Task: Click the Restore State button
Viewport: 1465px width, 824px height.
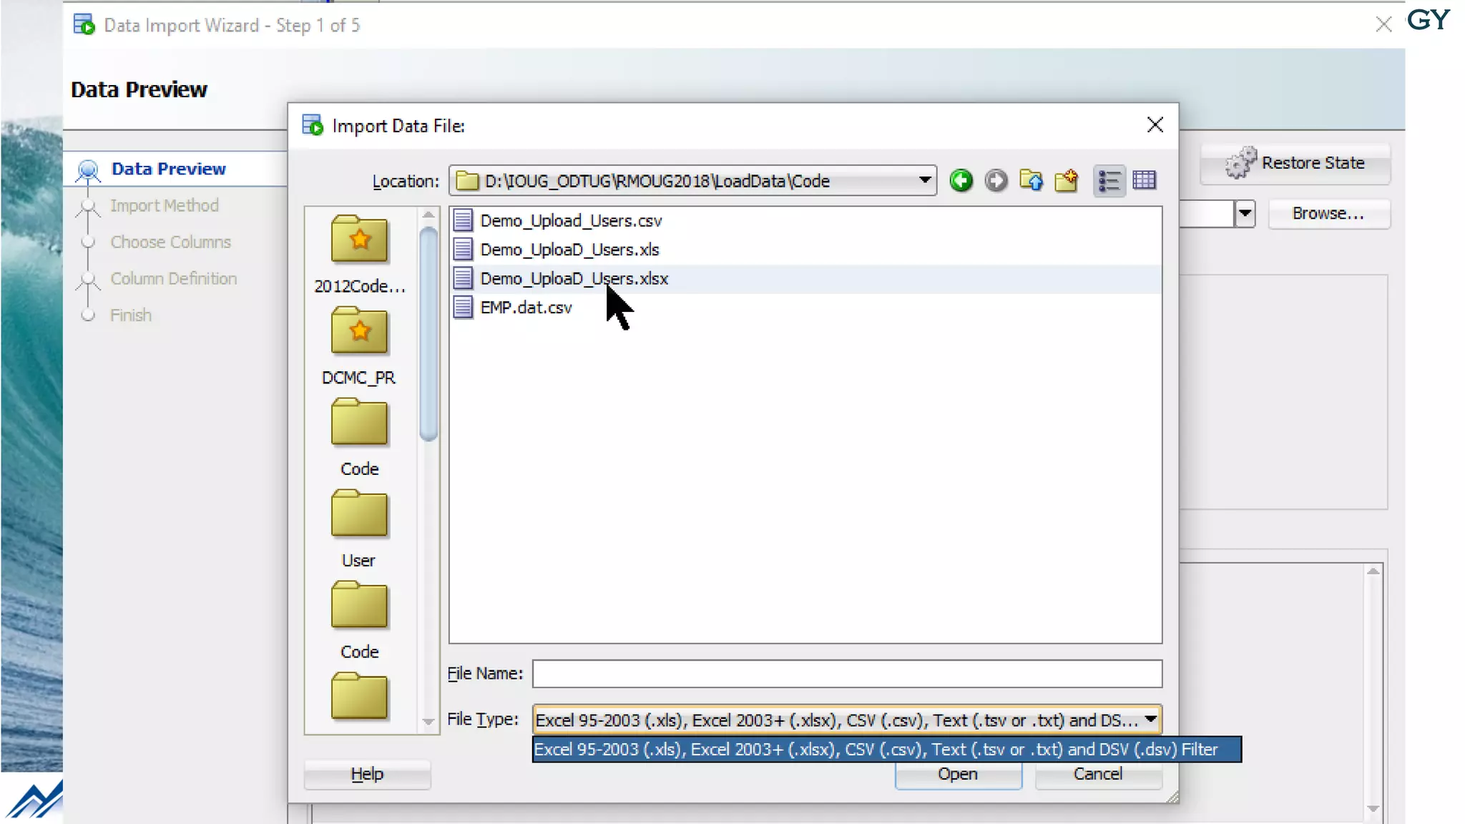Action: (x=1296, y=163)
